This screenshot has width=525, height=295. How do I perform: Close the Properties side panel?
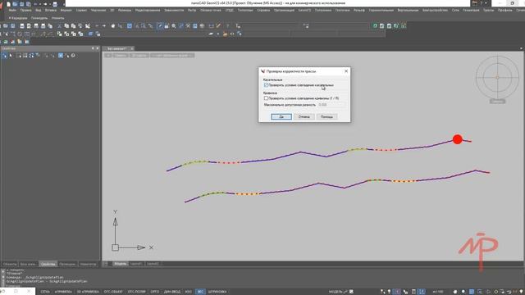(98, 48)
